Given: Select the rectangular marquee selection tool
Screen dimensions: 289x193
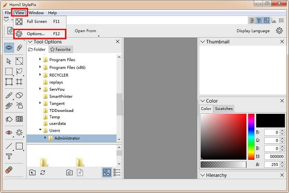Looking at the screenshot, I should point(9,71).
